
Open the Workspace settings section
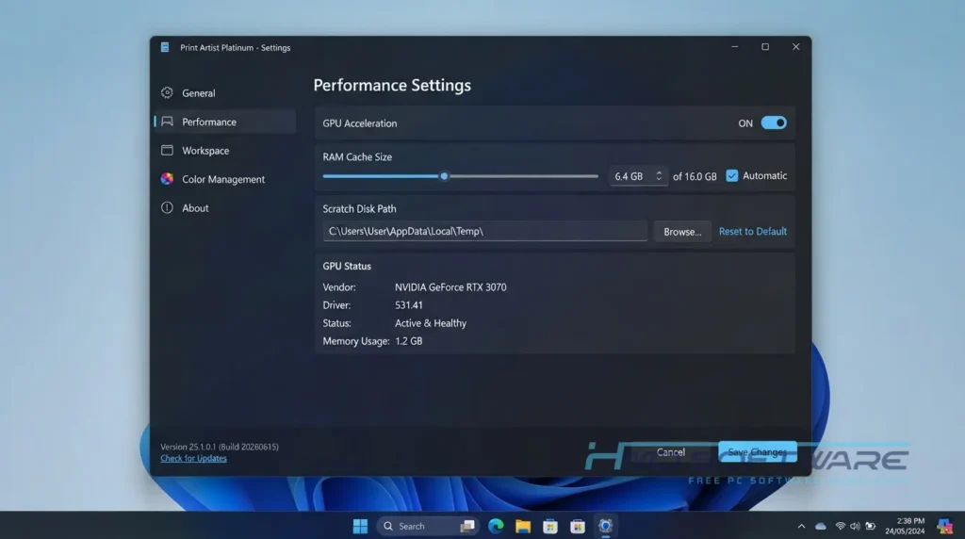pos(224,150)
